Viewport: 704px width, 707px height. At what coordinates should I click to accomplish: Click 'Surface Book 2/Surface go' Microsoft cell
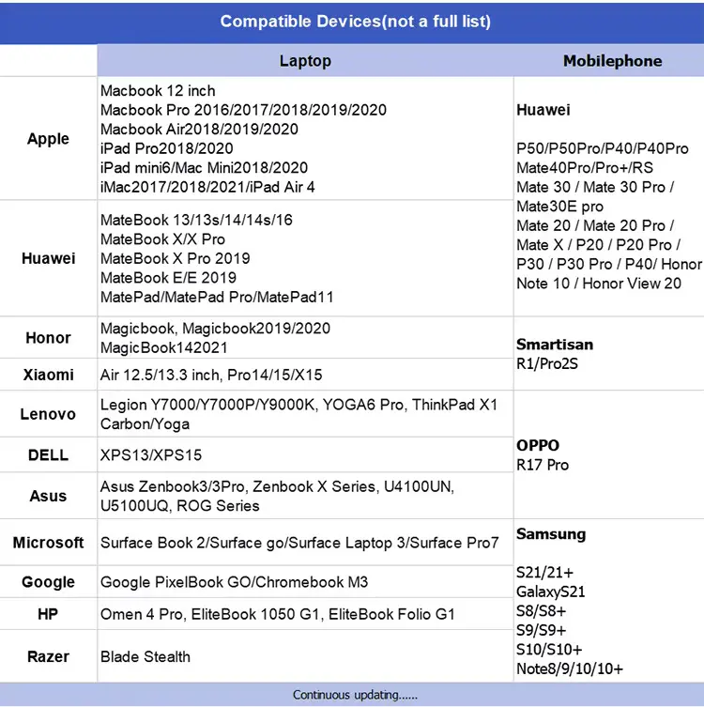[299, 543]
